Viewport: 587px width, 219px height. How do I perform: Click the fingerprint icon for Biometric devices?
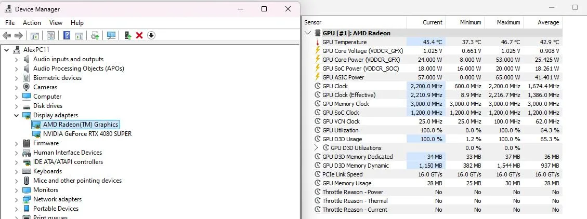[x=27, y=78]
